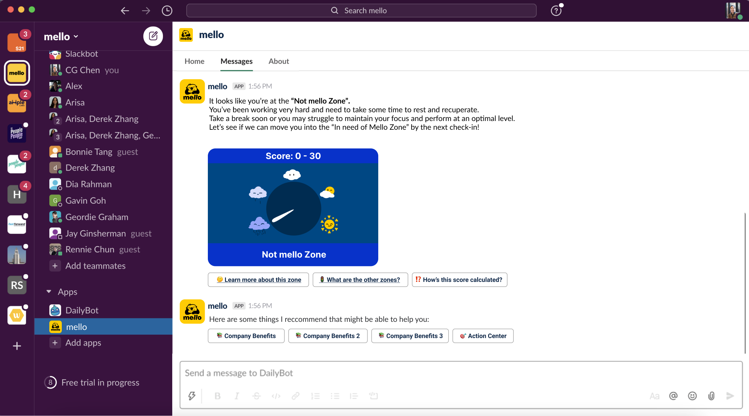Click the Company Benefits 2 button
Viewport: 749px width, 416px height.
pos(328,336)
